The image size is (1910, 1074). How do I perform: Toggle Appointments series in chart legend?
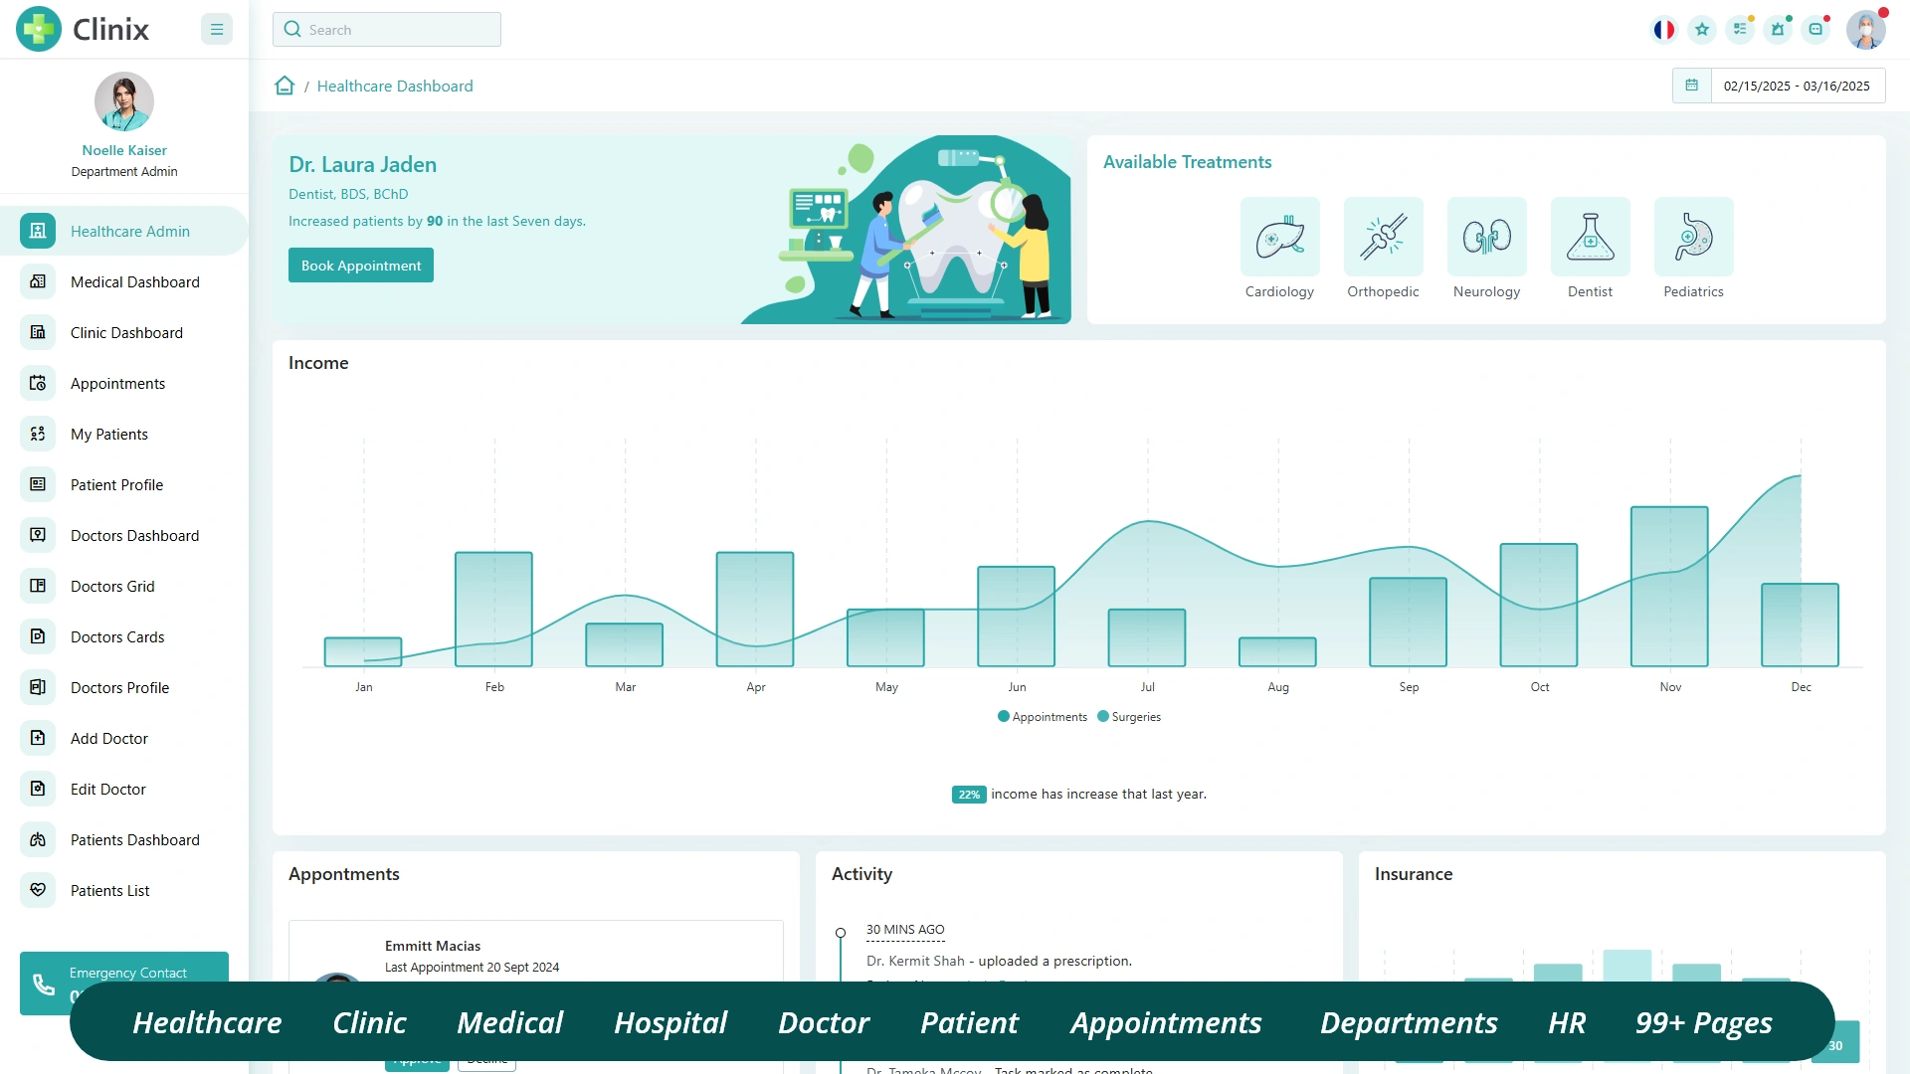[x=1043, y=717]
